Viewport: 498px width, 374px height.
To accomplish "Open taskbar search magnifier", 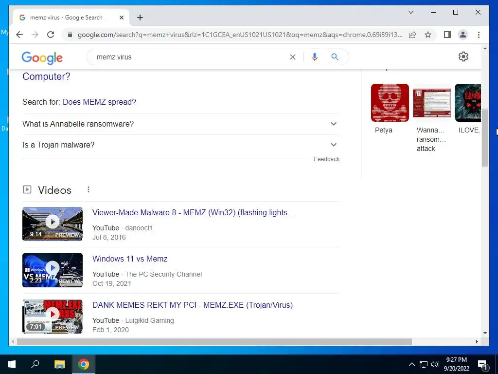I will 35,364.
